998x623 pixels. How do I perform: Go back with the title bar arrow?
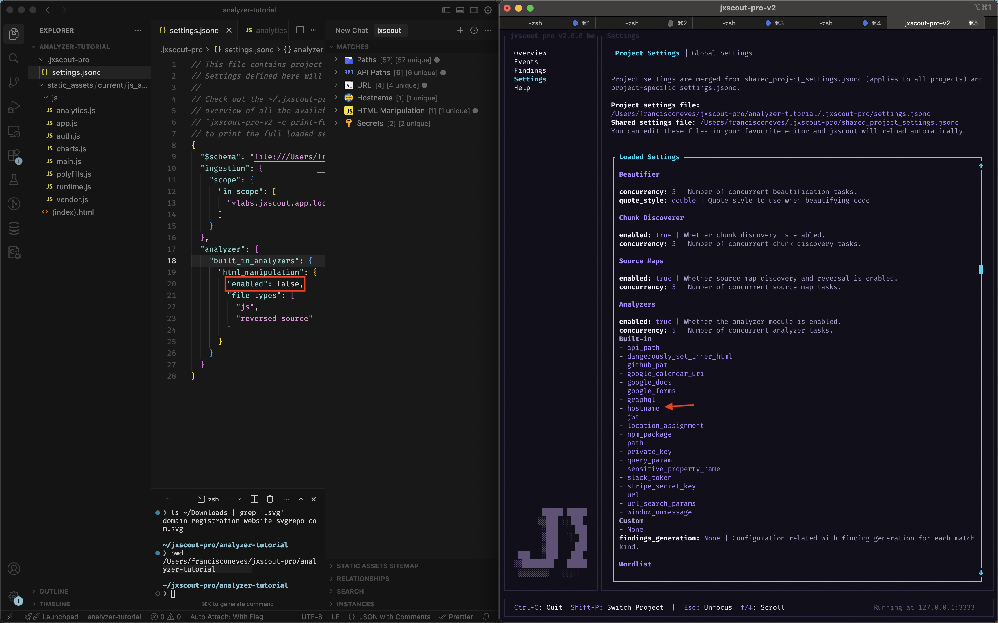coord(49,10)
